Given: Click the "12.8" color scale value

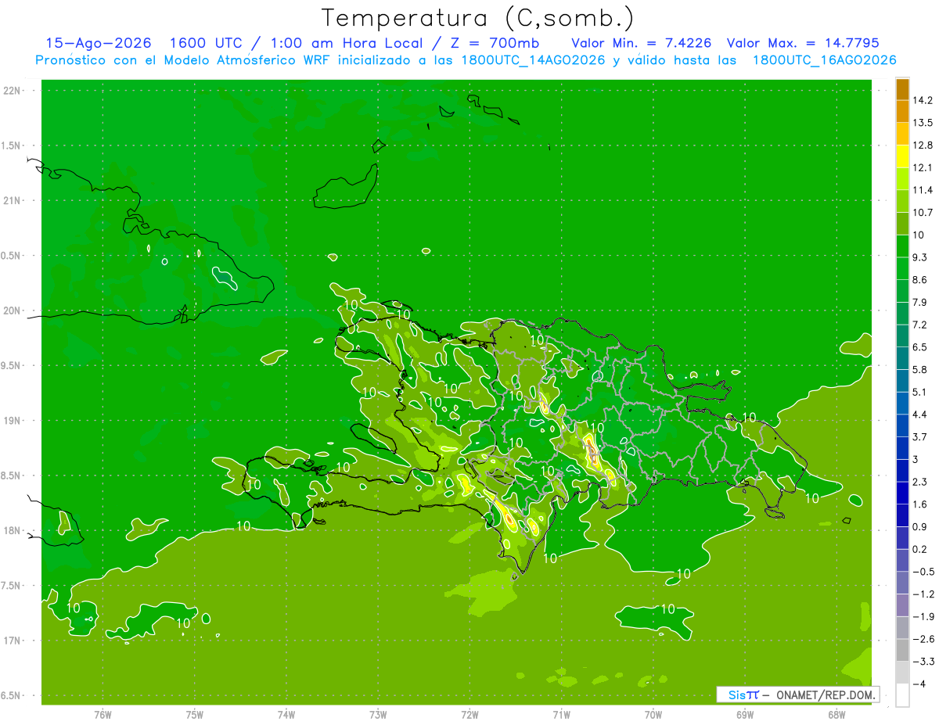Looking at the screenshot, I should (923, 145).
